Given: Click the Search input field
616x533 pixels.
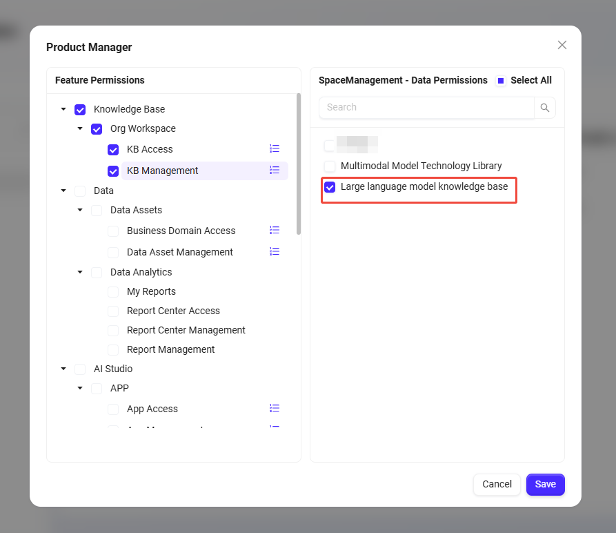Looking at the screenshot, I should [426, 108].
